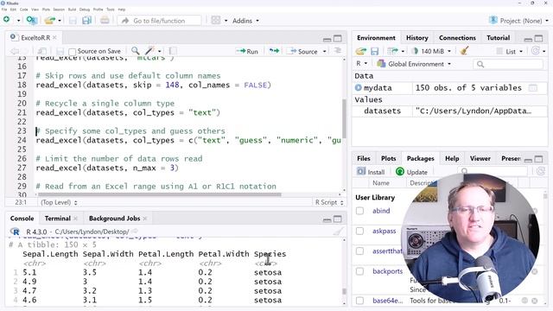Viewport: 553px width, 311px height.
Task: Click the New File plus icon
Action: pos(7,20)
